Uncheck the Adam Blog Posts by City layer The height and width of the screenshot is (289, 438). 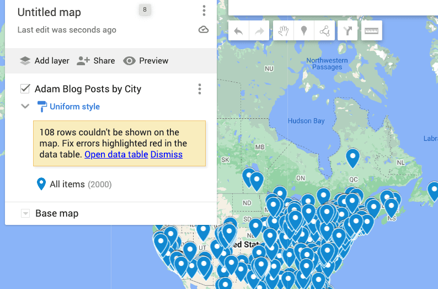25,89
